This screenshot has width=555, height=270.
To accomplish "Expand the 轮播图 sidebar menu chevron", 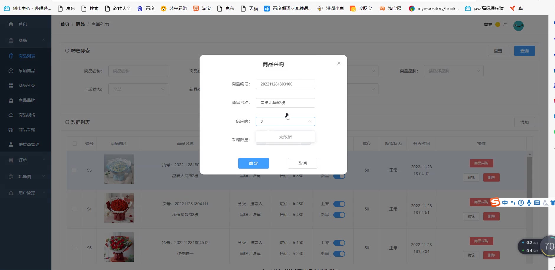I will [x=44, y=176].
